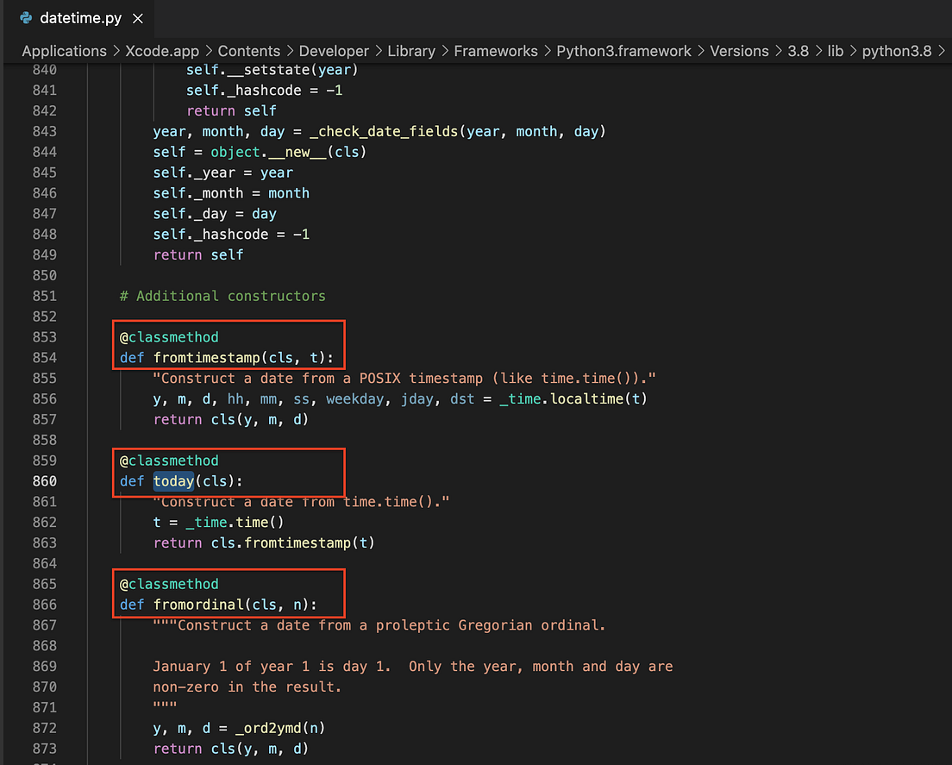
Task: Click the Python file icon on the datetime.py tab
Action: [25, 16]
